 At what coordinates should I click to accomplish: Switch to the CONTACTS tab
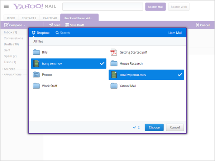29,18
